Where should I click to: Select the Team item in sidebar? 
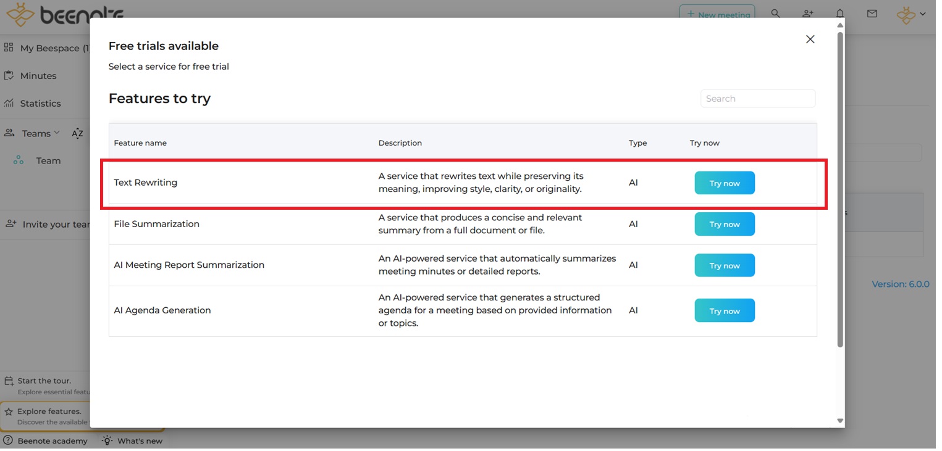[x=48, y=161]
